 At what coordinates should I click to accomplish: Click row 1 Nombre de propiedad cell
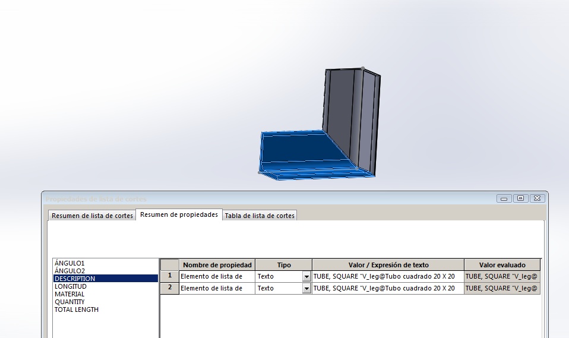click(217, 276)
